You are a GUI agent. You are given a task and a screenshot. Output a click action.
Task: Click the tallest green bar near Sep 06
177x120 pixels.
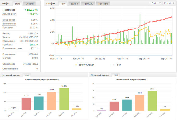tap(140, 29)
